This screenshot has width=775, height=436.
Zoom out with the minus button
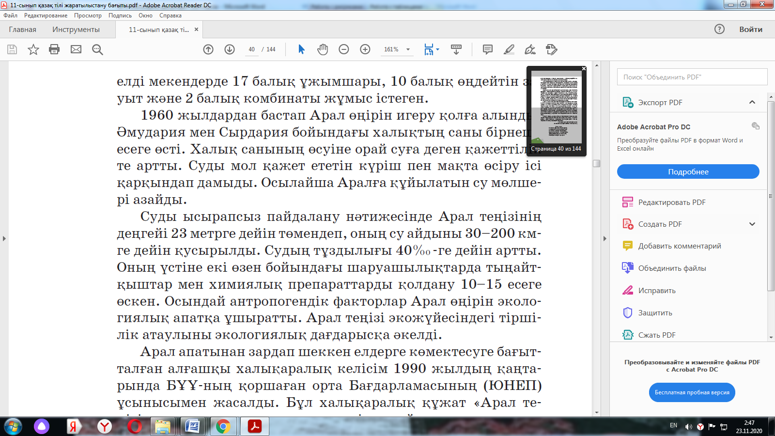point(344,49)
